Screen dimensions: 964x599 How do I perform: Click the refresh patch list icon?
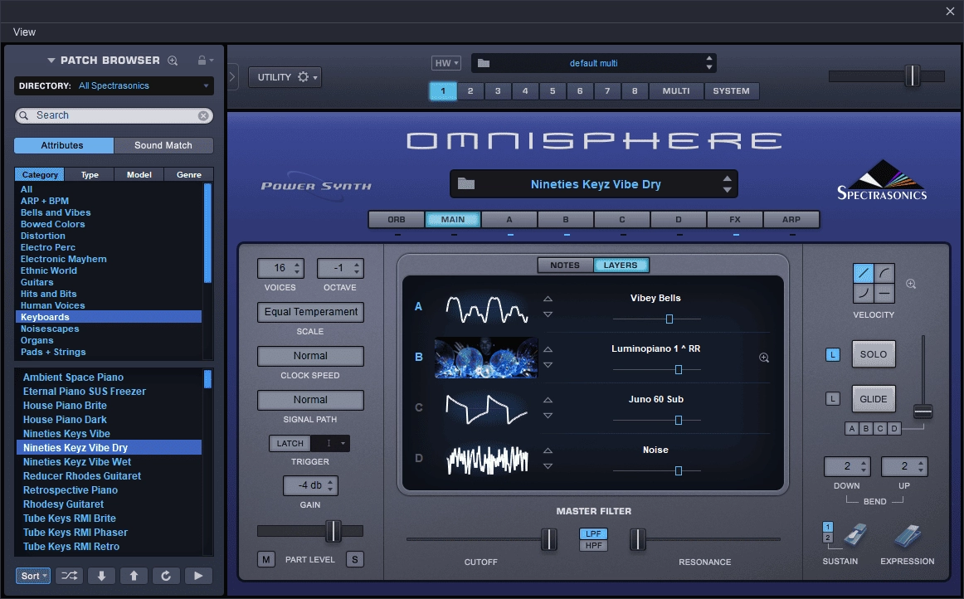(x=165, y=576)
